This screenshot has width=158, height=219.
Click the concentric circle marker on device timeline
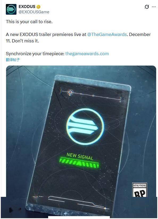[x=70, y=92]
